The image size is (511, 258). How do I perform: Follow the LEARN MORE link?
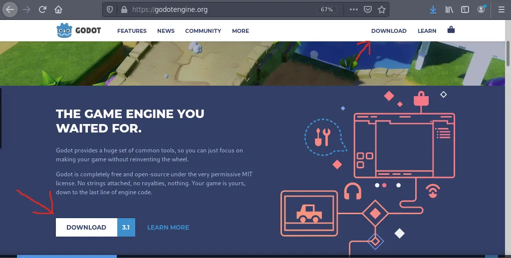pyautogui.click(x=168, y=228)
